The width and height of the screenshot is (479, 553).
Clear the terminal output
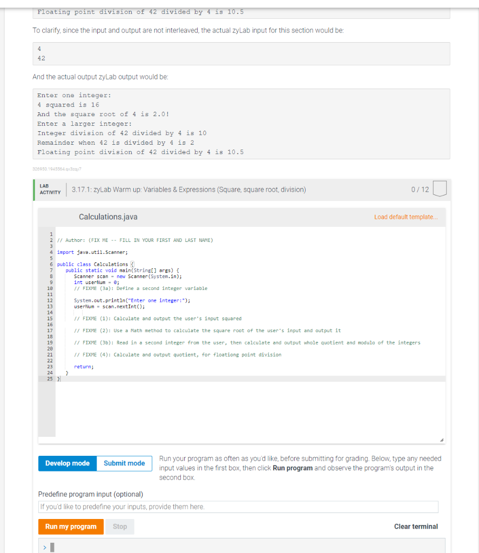416,526
